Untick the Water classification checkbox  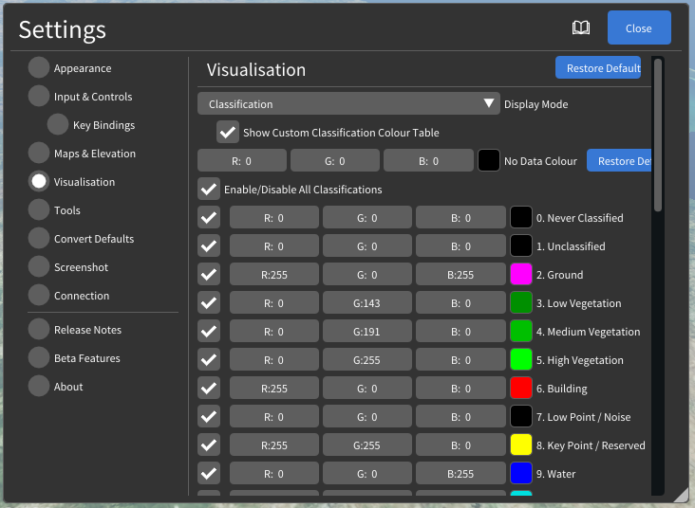pyautogui.click(x=209, y=474)
